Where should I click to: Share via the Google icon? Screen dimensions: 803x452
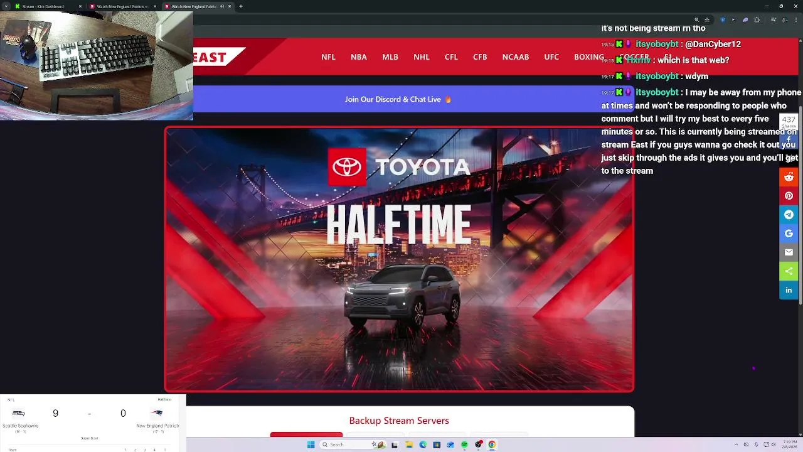click(789, 234)
